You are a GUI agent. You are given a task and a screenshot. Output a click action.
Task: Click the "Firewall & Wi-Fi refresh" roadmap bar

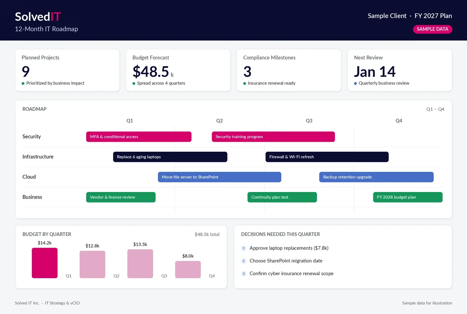tap(327, 157)
